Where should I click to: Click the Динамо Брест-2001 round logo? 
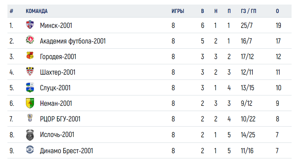(x=30, y=150)
